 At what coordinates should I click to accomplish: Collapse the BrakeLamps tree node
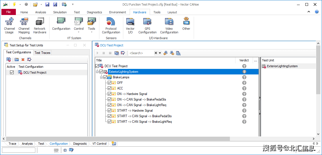[102, 77]
